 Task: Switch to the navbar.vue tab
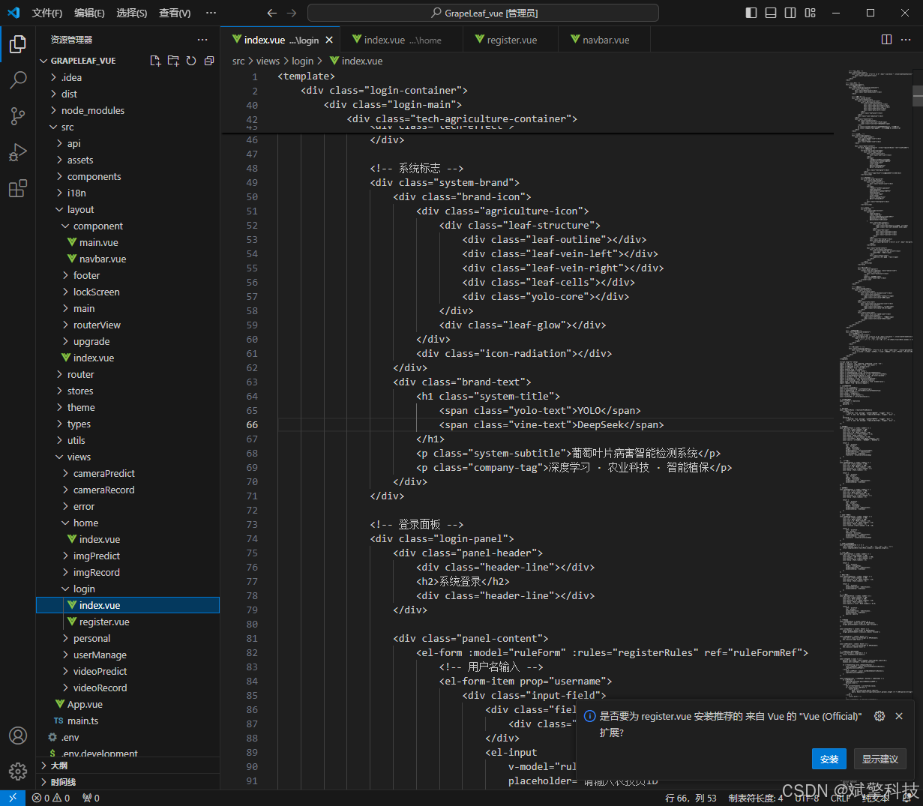click(x=604, y=40)
